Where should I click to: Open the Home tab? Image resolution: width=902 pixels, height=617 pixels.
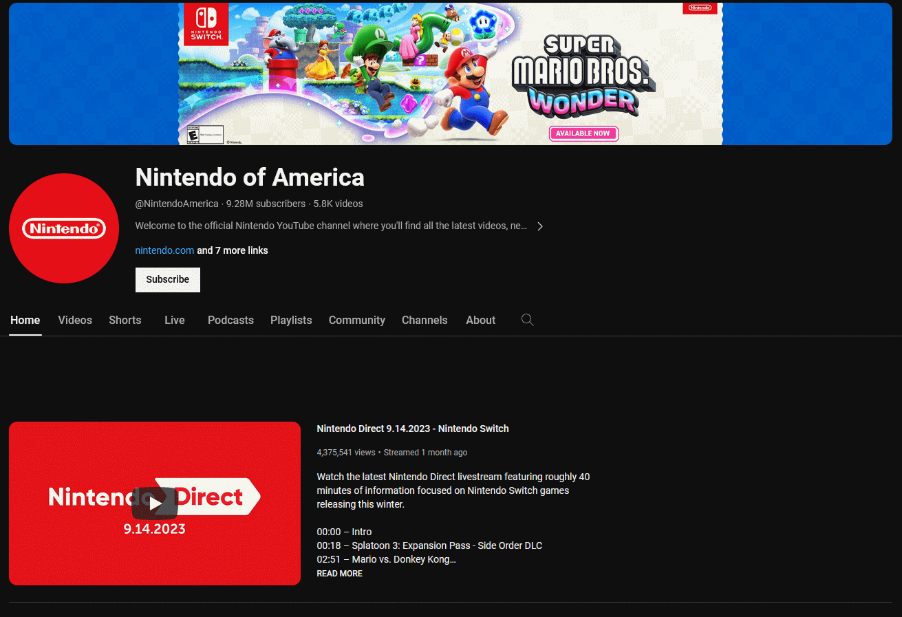(x=25, y=320)
